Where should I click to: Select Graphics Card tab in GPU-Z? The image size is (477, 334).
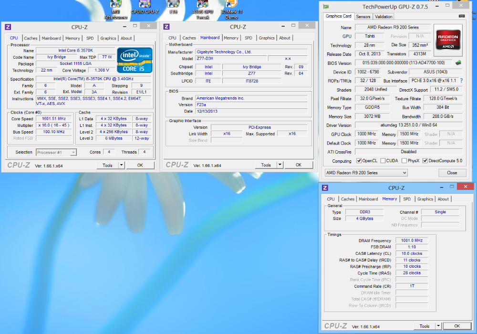coord(339,16)
